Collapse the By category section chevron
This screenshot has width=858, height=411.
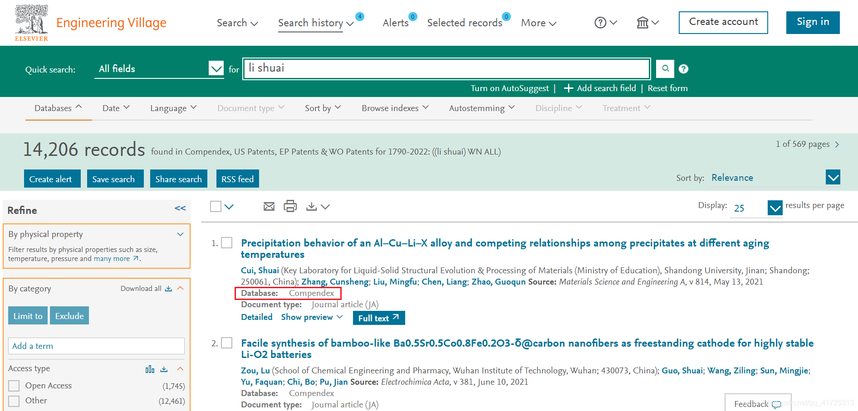click(180, 288)
